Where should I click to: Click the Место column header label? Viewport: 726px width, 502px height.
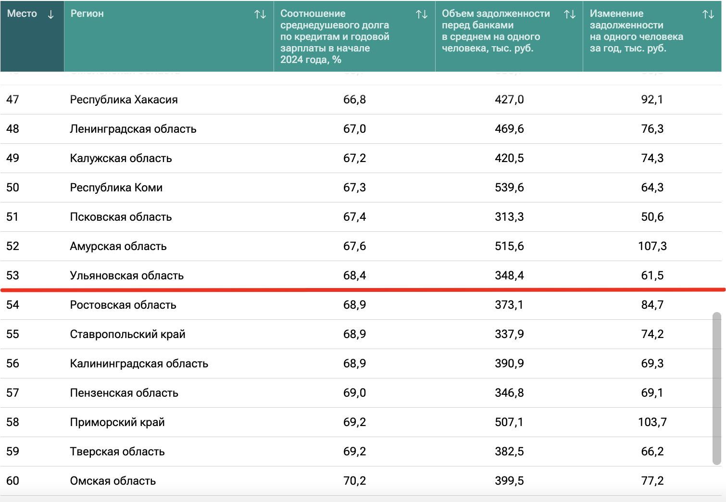22,14
